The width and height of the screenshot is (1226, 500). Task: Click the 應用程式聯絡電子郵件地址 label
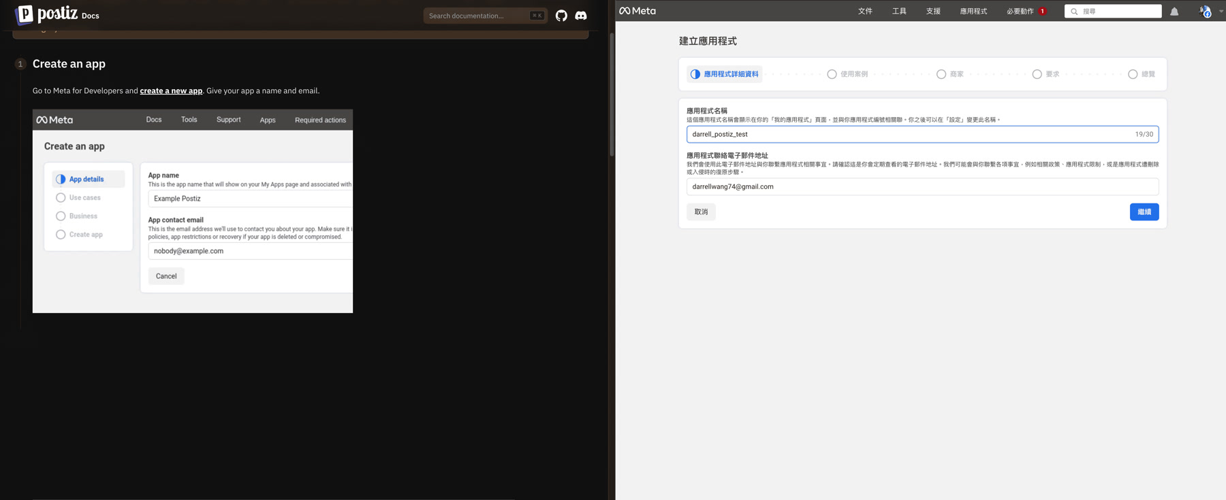[727, 156]
